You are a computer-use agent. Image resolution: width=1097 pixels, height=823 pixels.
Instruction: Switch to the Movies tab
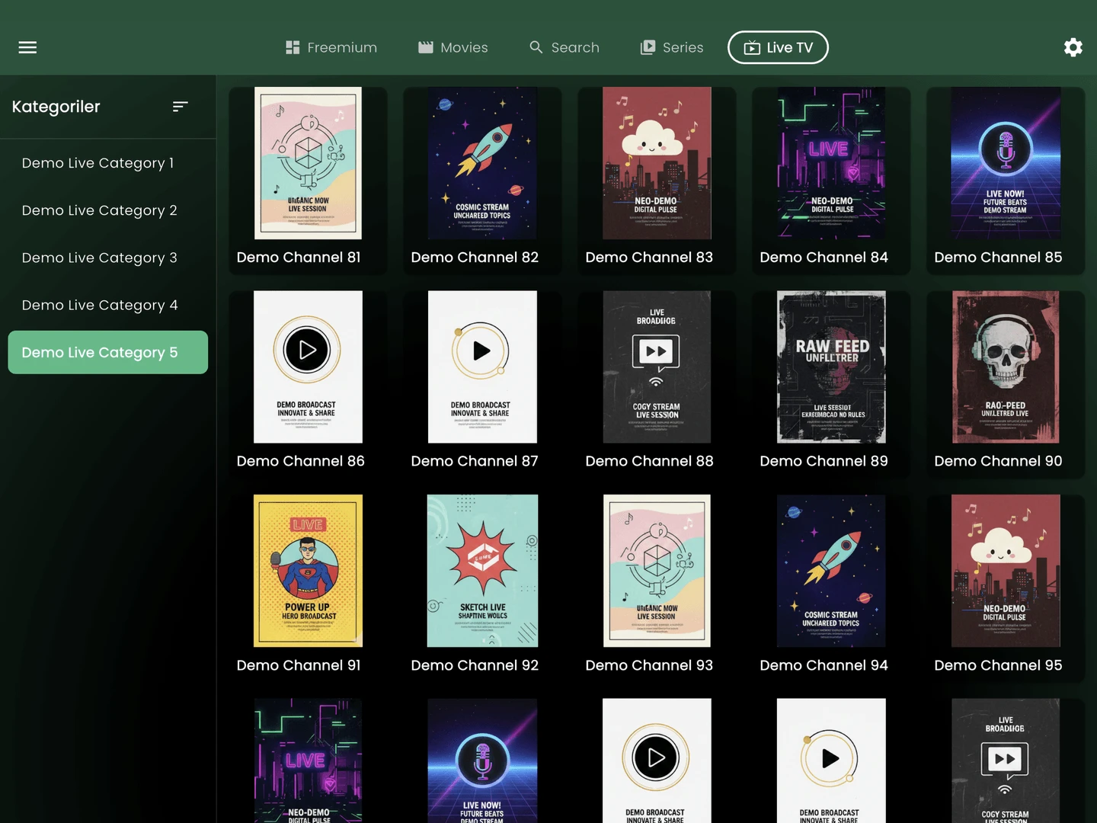[x=453, y=47]
